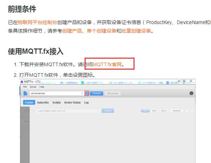The height and width of the screenshot is (163, 211).
Task: Click the greyed Disconnect button
Action: click(113, 93)
